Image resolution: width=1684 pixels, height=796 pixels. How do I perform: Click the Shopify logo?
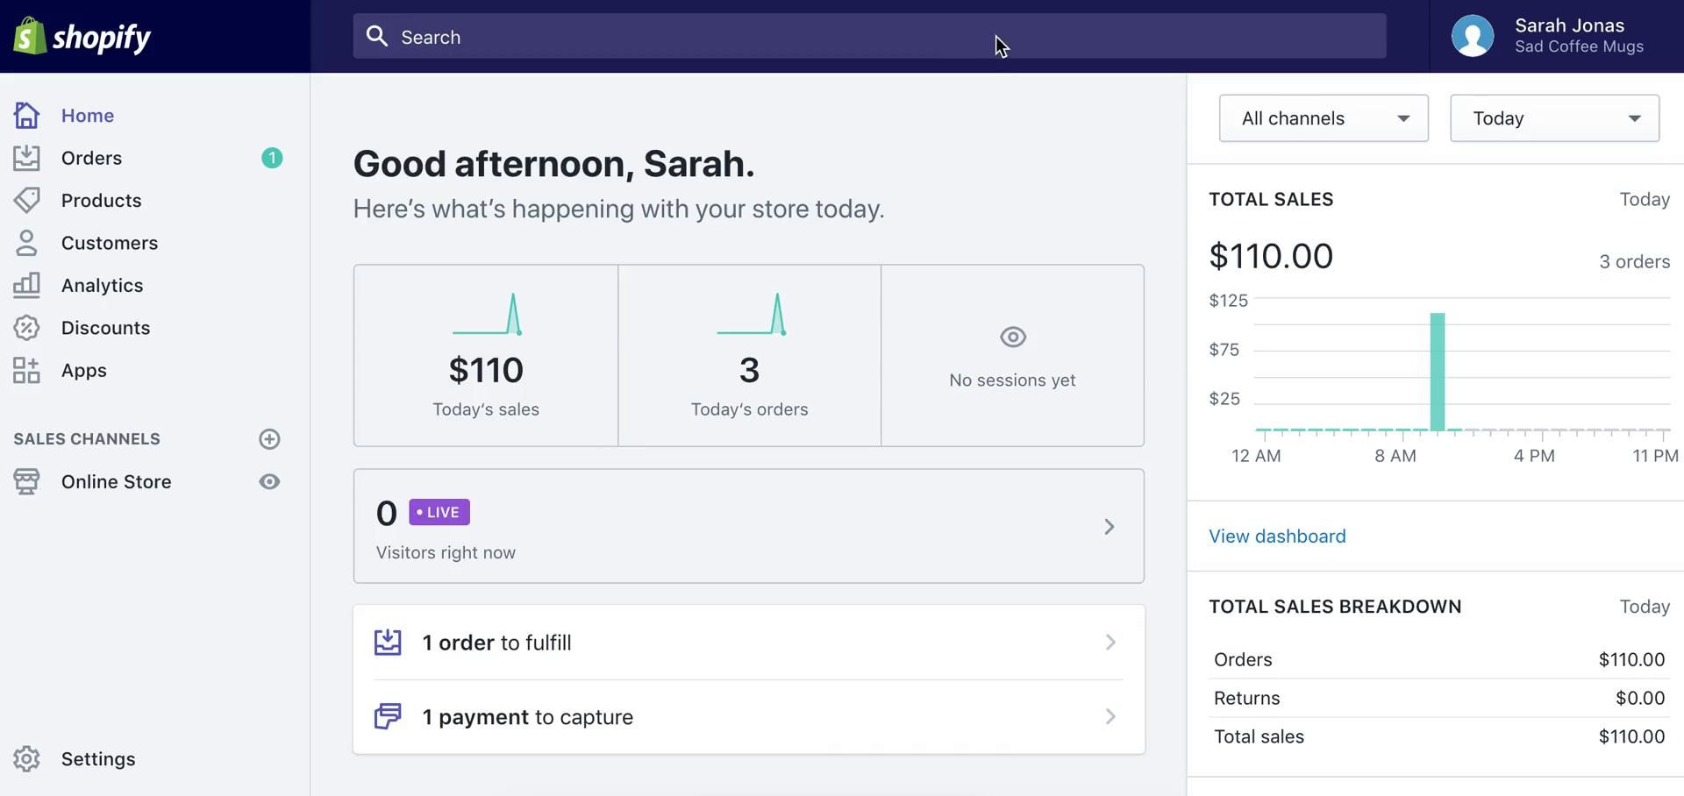(82, 37)
